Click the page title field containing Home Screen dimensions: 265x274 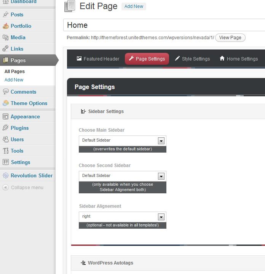pos(164,25)
